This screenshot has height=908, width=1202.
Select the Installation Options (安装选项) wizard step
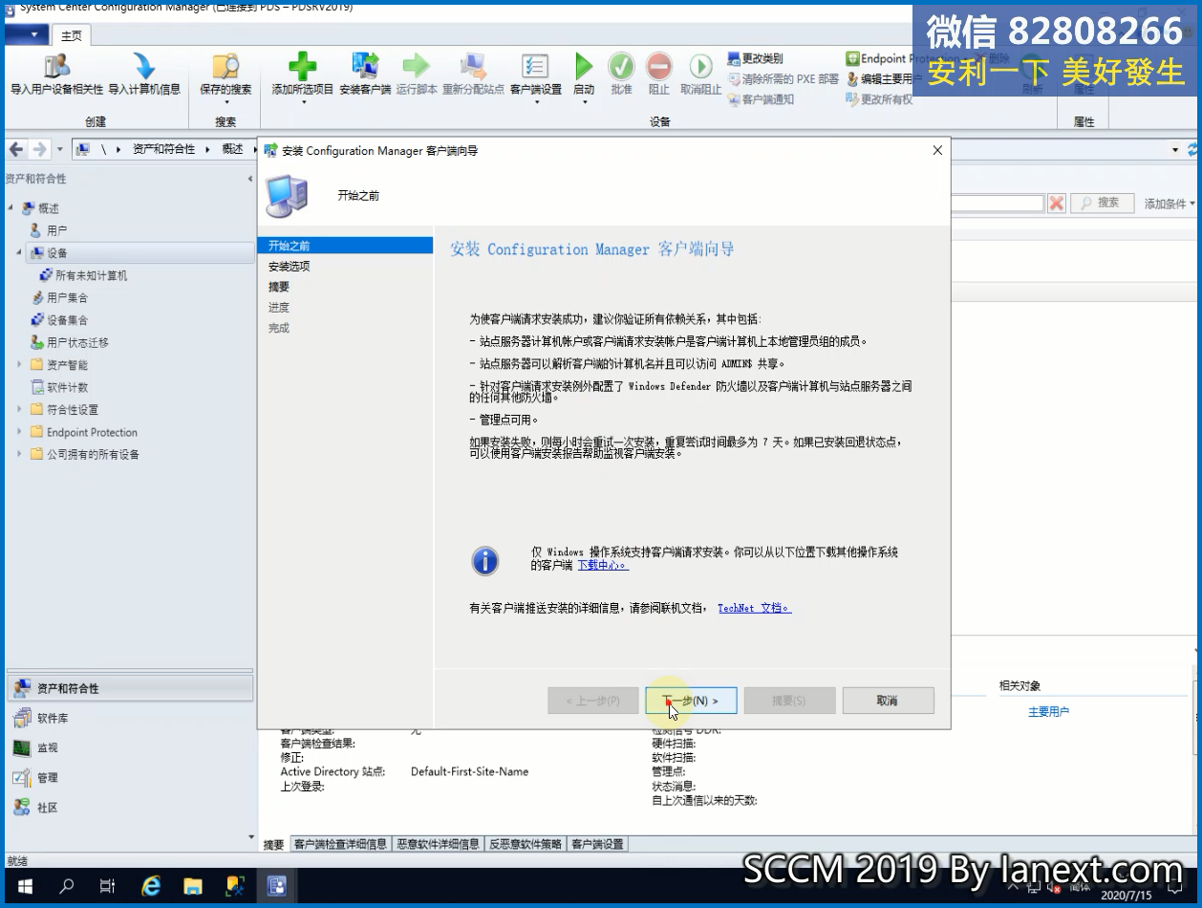pyautogui.click(x=290, y=267)
